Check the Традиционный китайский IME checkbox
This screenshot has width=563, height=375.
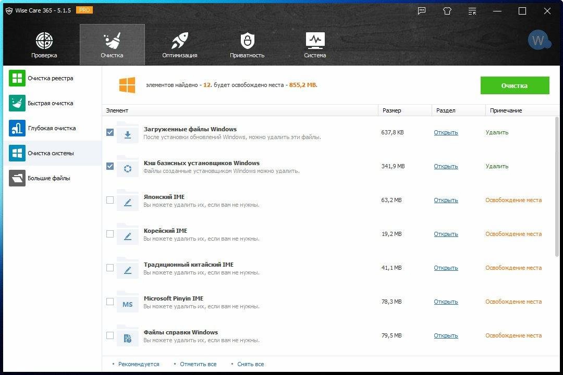(x=110, y=268)
